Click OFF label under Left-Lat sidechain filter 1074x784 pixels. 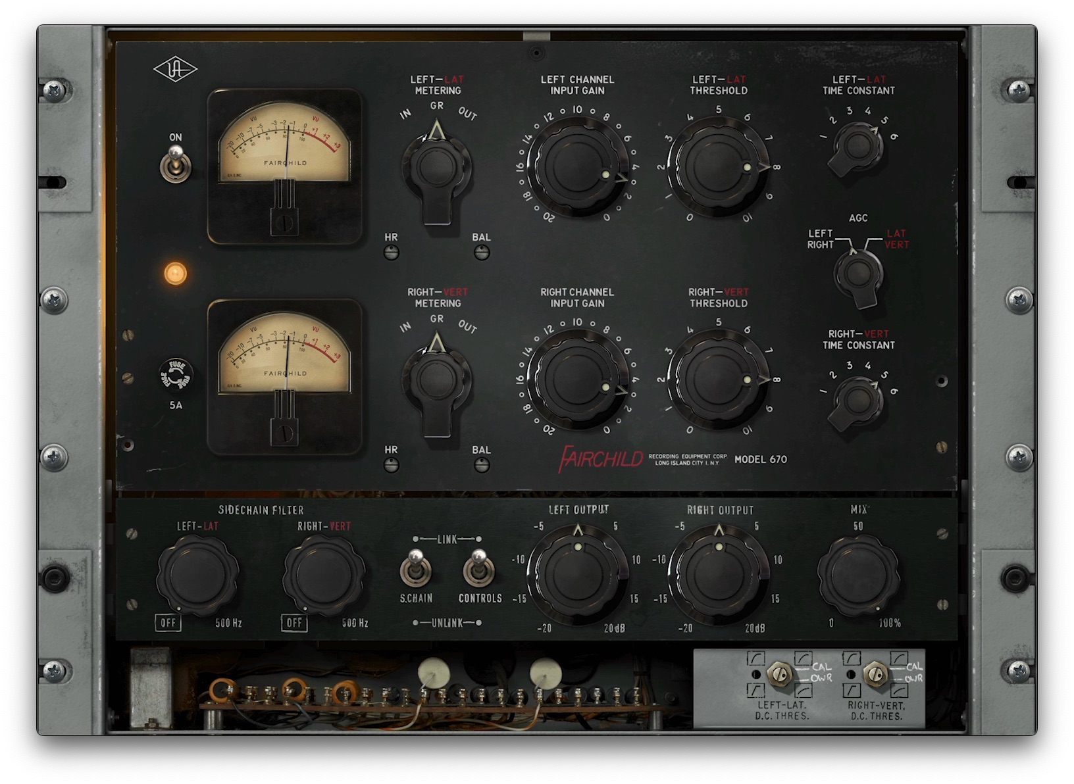click(168, 623)
